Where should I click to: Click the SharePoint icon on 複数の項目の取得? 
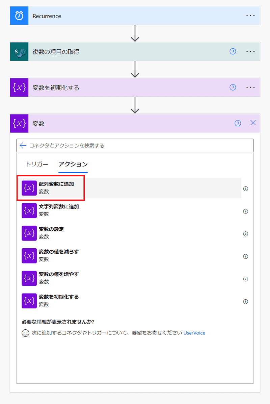coord(19,52)
